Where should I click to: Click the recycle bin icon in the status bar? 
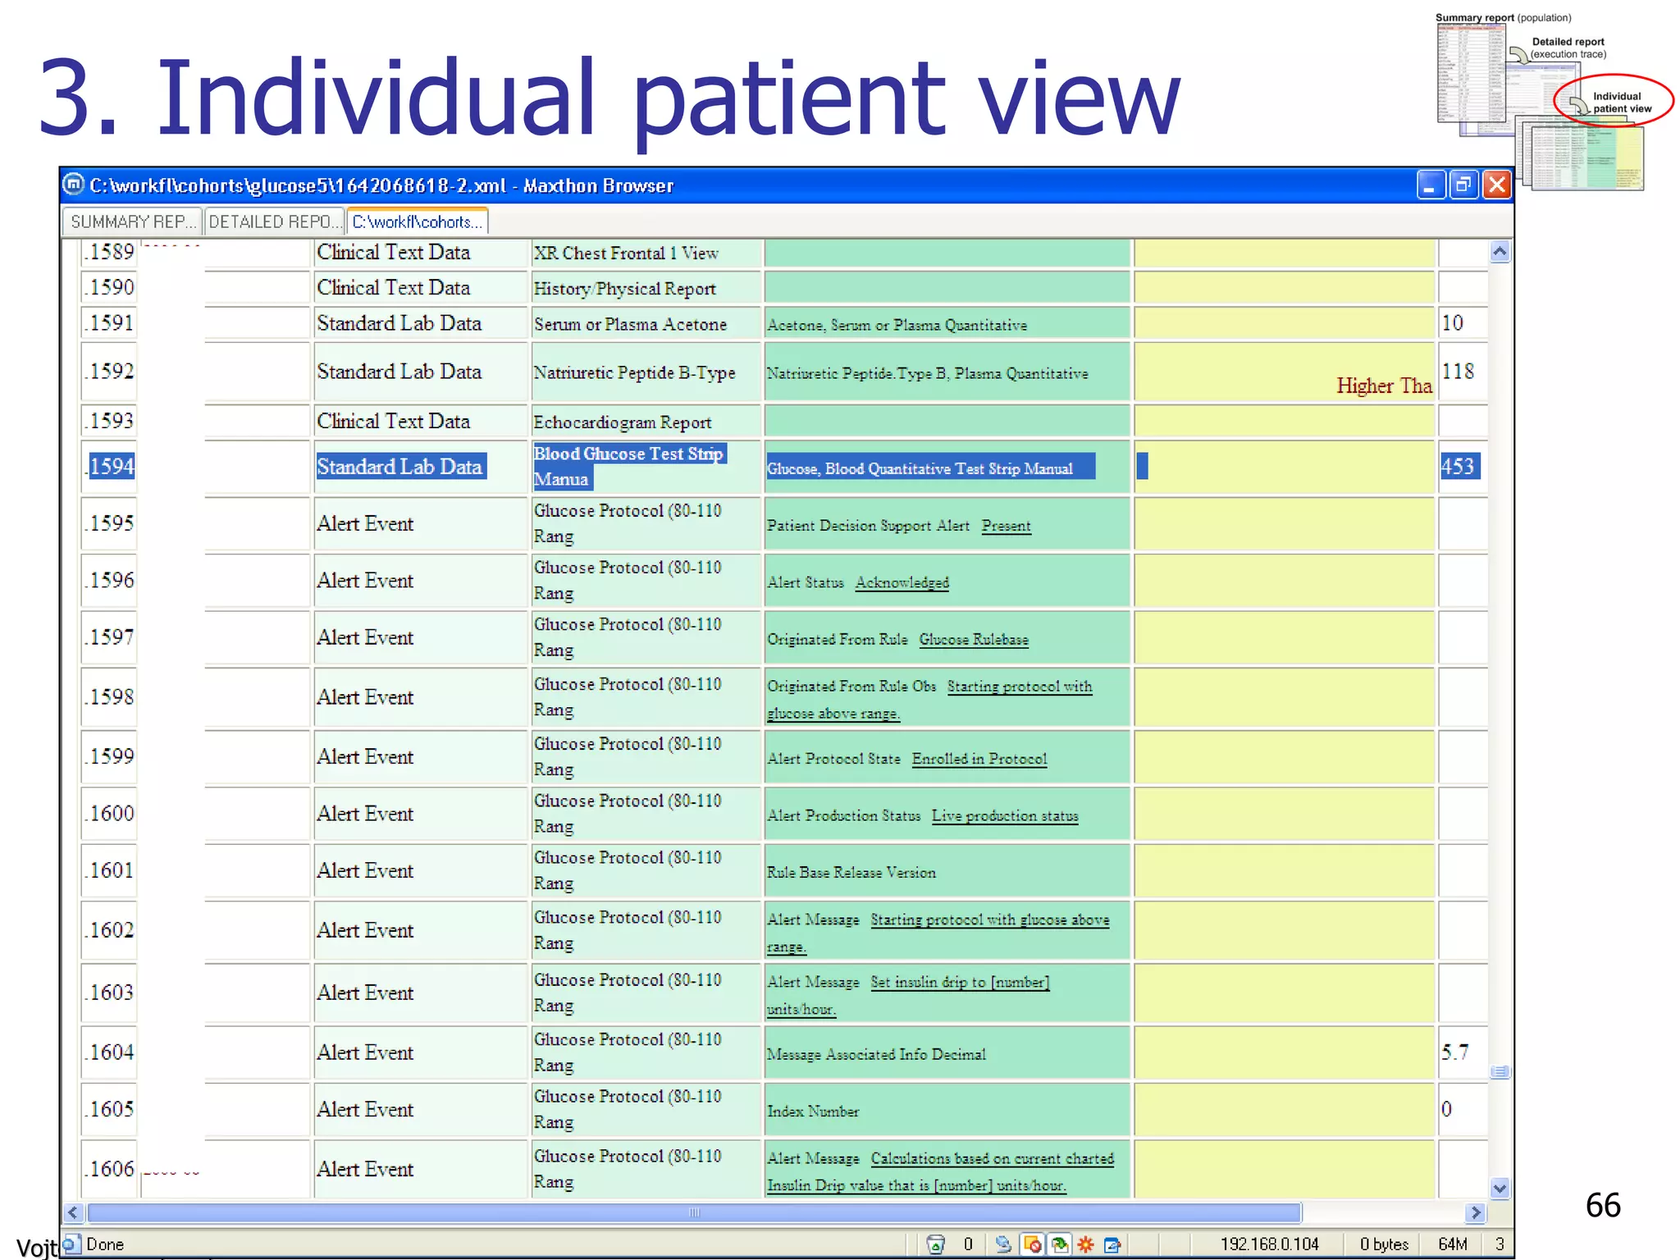pos(936,1244)
